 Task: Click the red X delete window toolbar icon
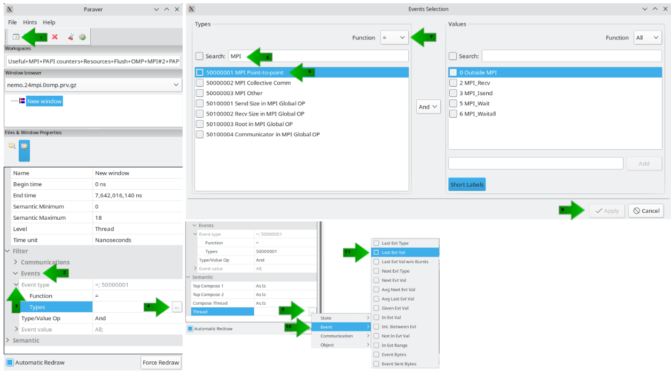[x=54, y=37]
